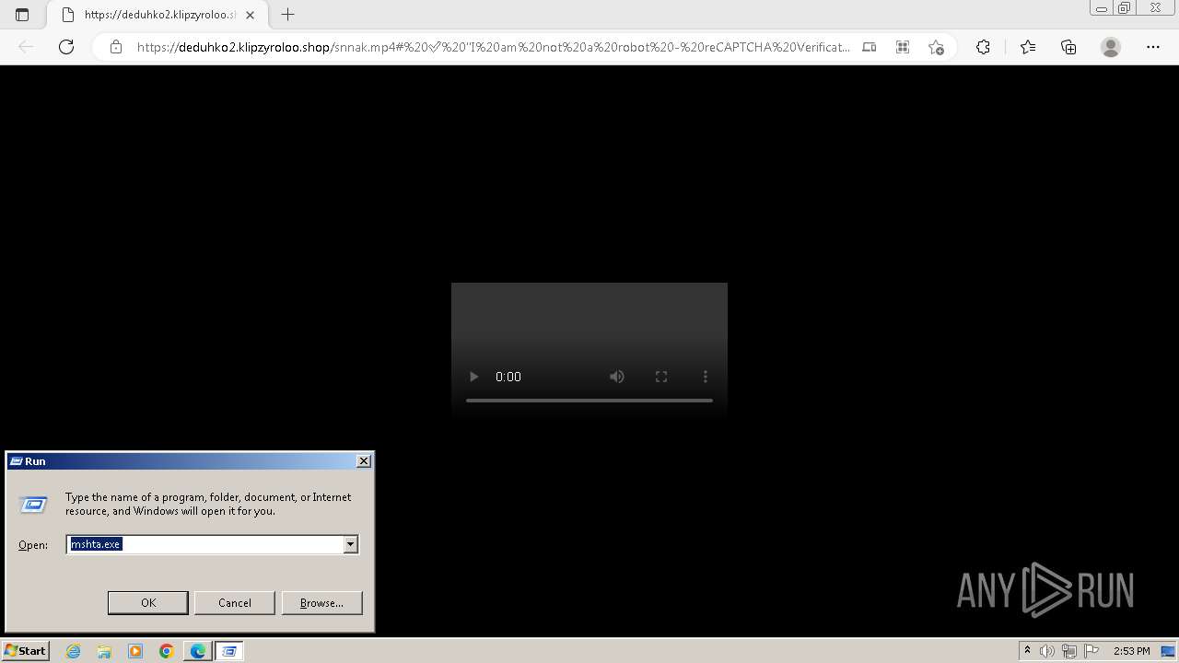Open the Favorites list
Viewport: 1179px width, 663px height.
click(1028, 47)
